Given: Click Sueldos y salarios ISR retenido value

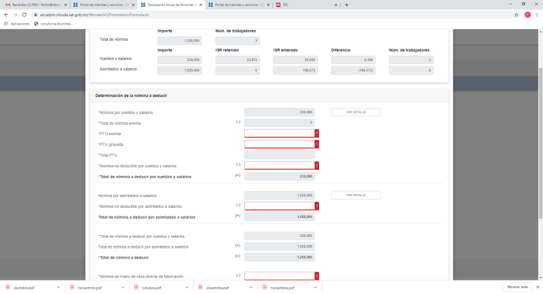Looking at the screenshot, I should 238,60.
